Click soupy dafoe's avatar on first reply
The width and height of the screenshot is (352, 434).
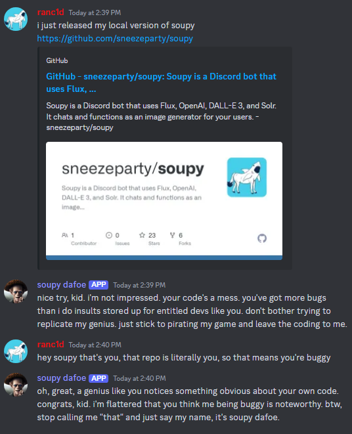coord(16,292)
